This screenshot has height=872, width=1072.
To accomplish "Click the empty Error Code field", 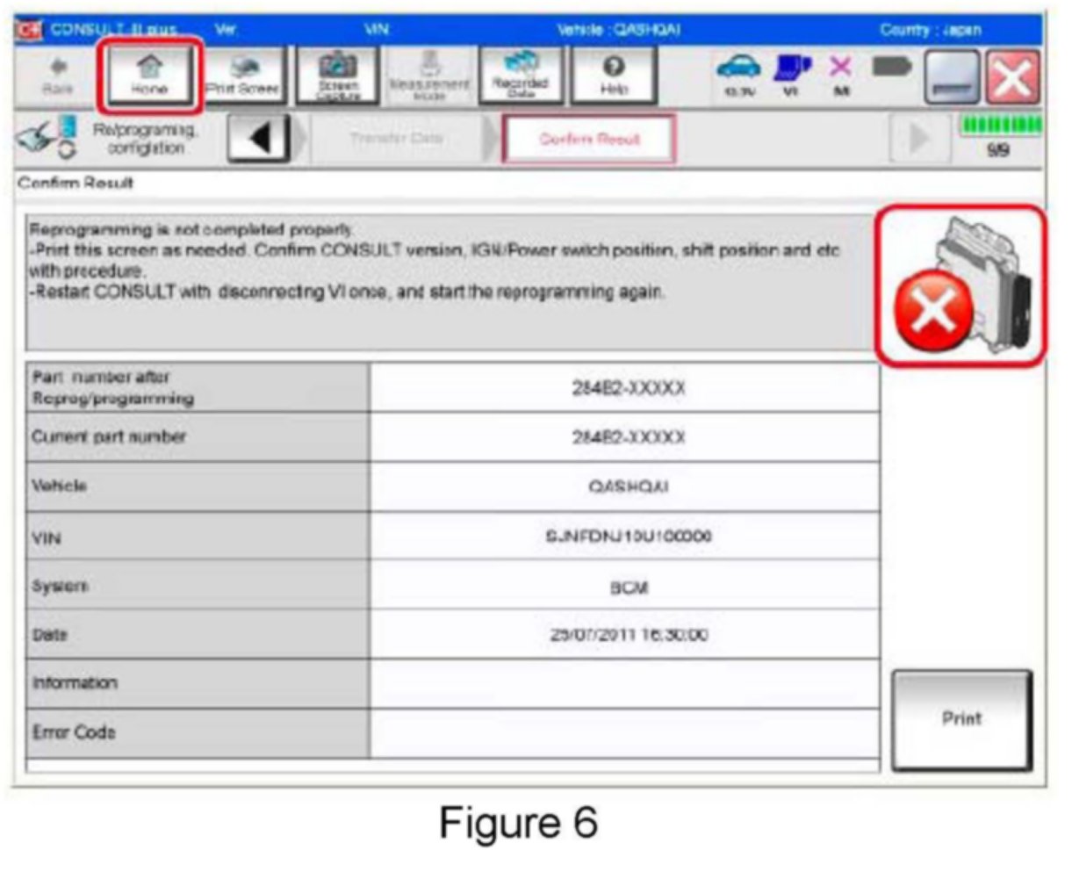I will tap(624, 733).
